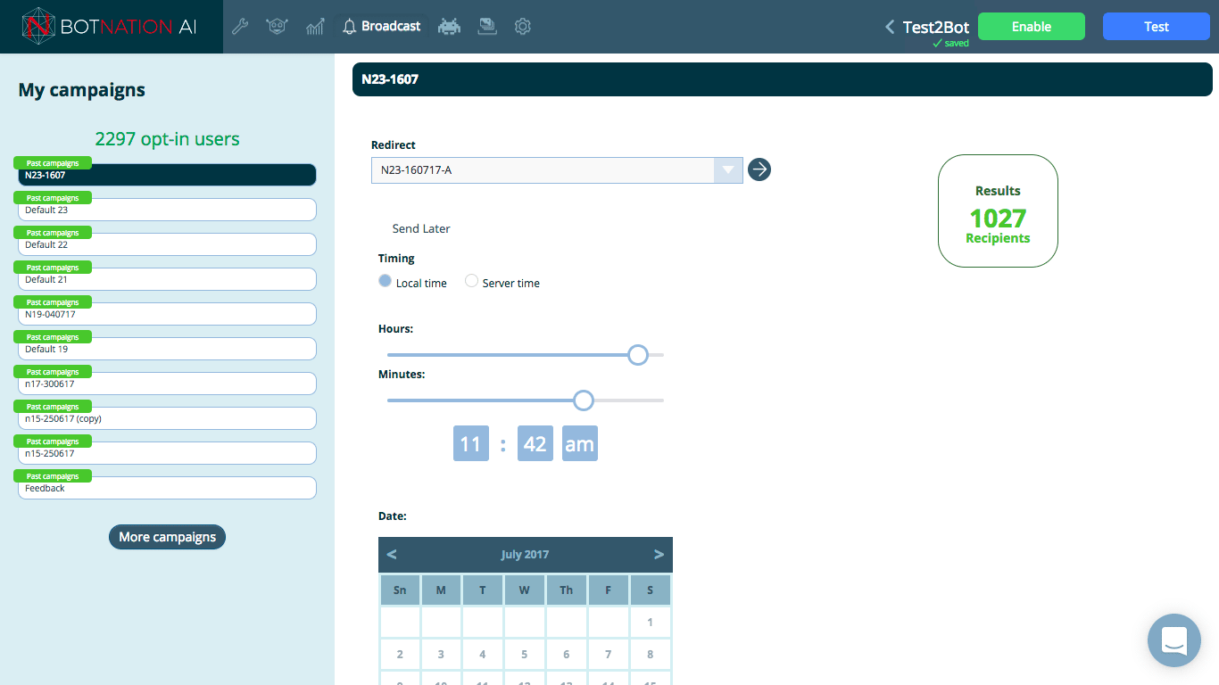Open the chat support bubble
This screenshot has width=1219, height=685.
click(1173, 640)
